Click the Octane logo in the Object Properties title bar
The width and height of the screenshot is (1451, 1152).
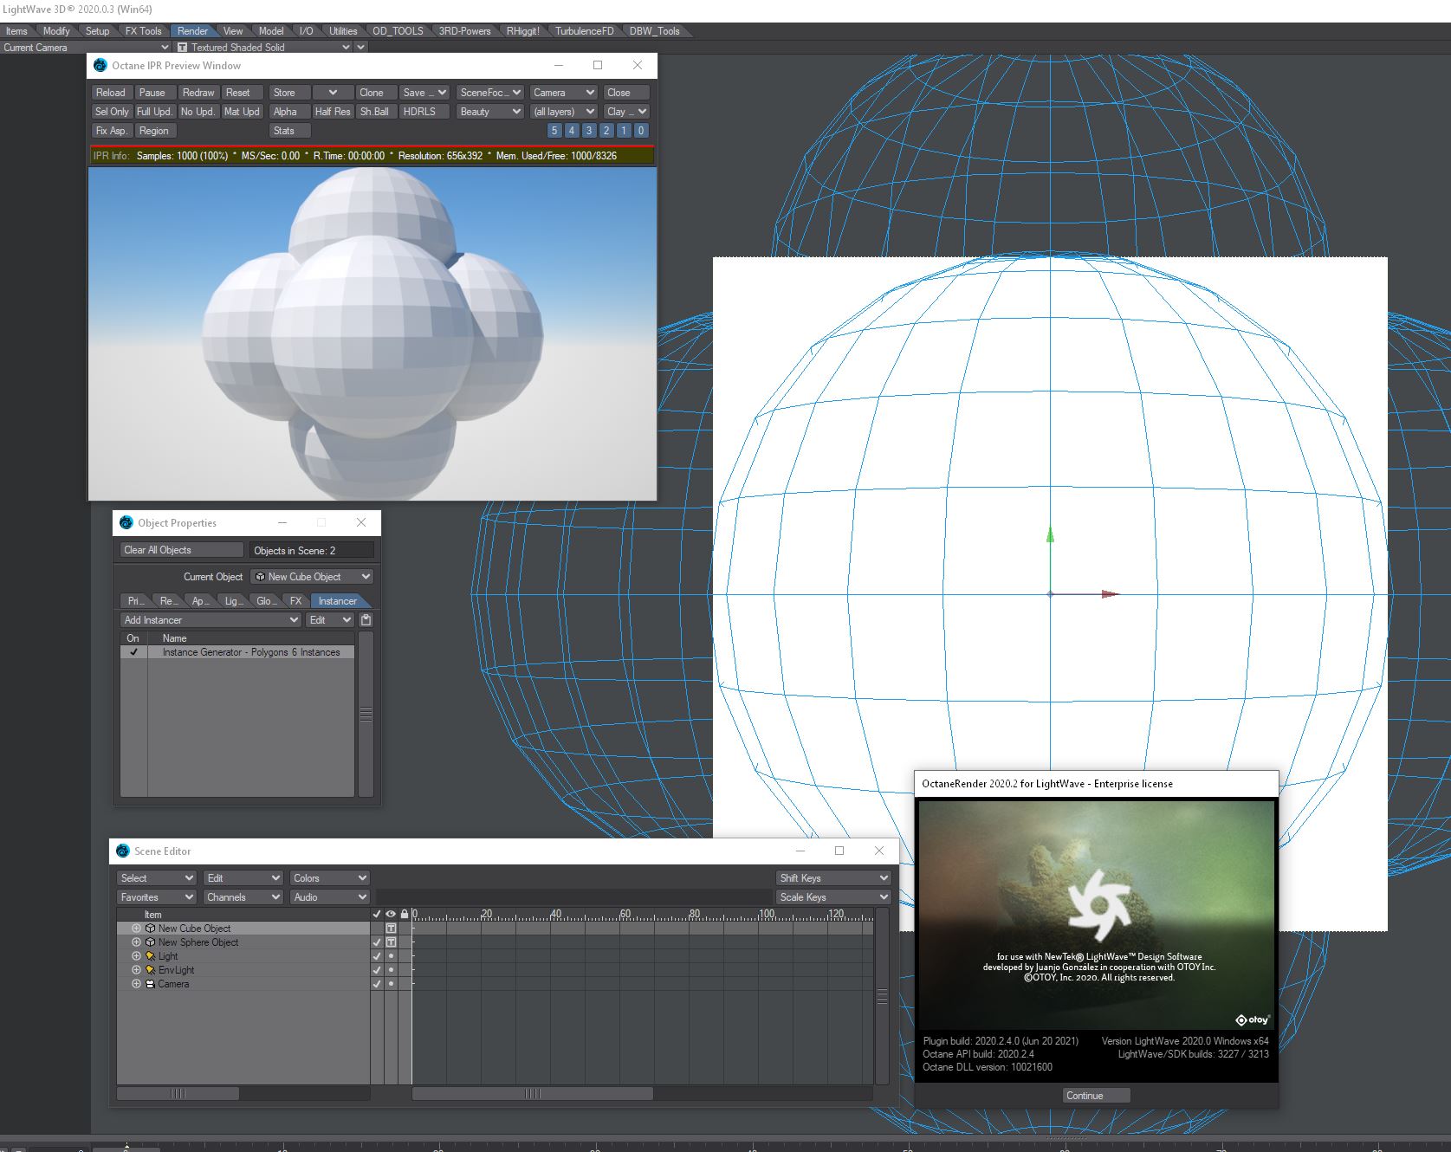tap(126, 523)
